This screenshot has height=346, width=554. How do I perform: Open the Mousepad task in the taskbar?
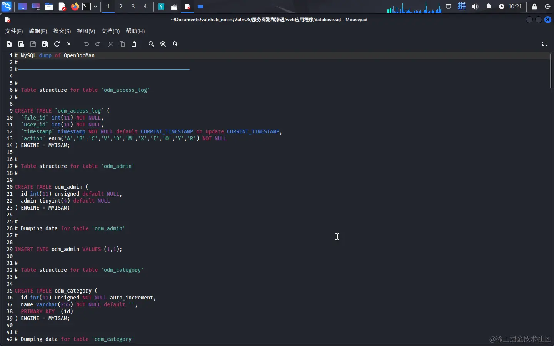pyautogui.click(x=188, y=7)
